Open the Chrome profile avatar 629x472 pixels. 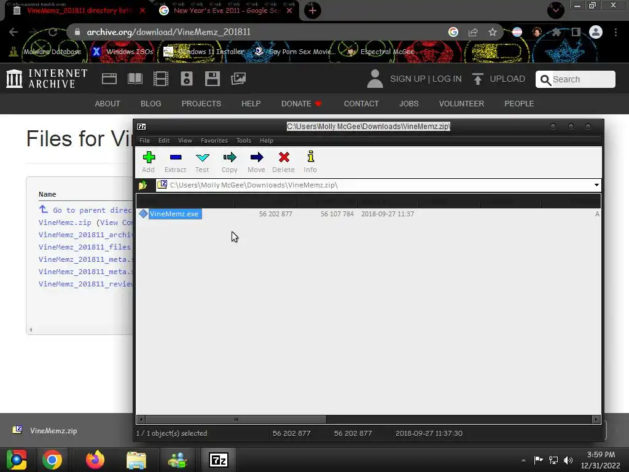pyautogui.click(x=596, y=32)
